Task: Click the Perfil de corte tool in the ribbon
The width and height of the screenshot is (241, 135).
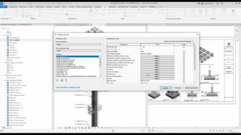Action: tap(45, 16)
